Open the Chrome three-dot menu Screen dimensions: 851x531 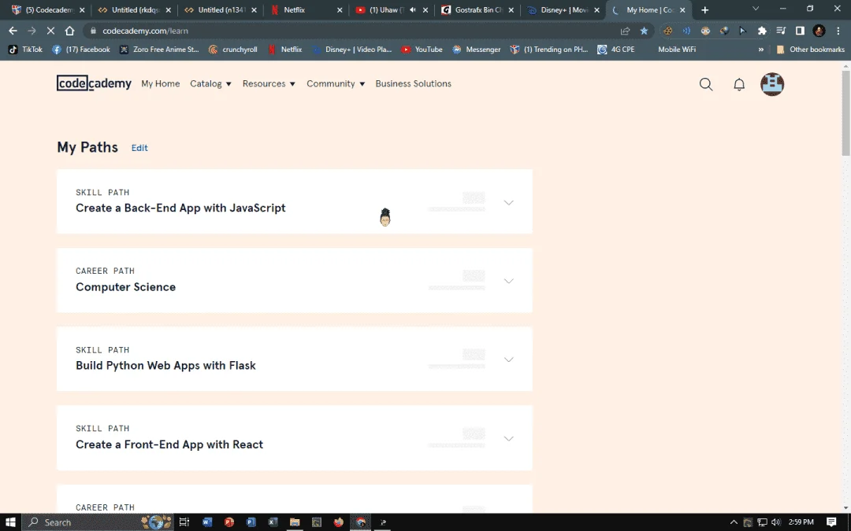[838, 31]
